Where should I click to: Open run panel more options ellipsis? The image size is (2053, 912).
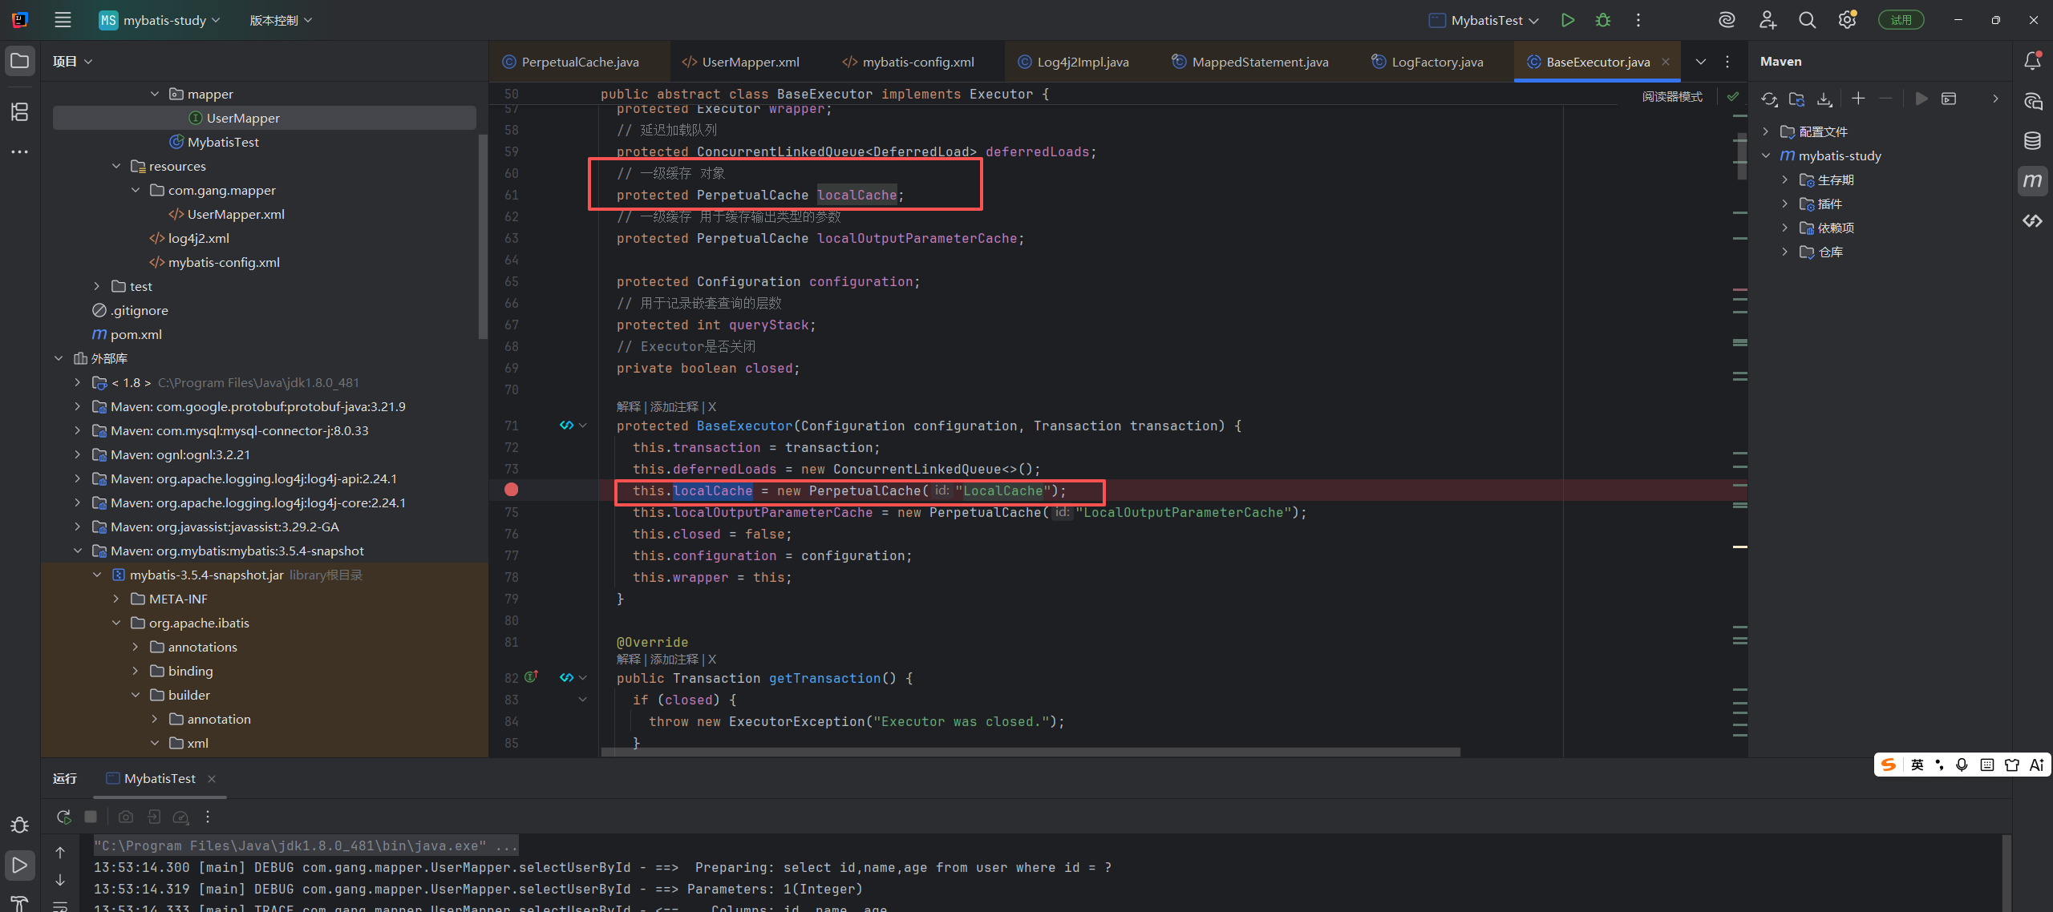click(x=208, y=817)
